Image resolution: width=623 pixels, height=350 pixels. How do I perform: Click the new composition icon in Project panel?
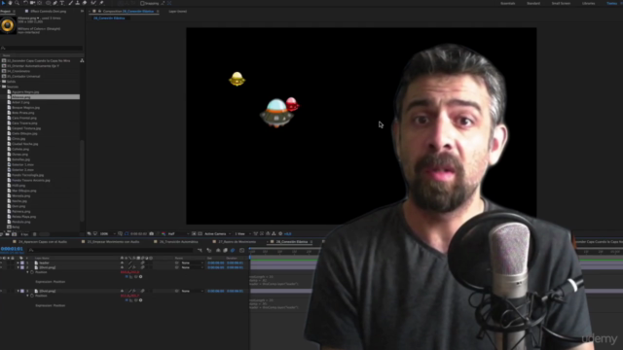pyautogui.click(x=14, y=234)
